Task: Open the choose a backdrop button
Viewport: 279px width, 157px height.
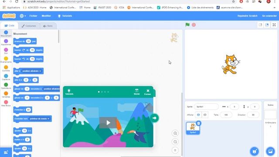Action: [x=270, y=151]
